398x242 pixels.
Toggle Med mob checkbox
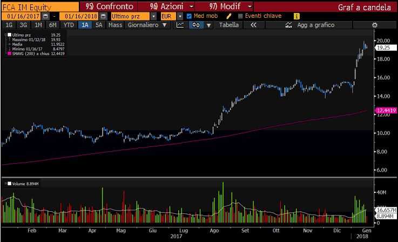(189, 16)
